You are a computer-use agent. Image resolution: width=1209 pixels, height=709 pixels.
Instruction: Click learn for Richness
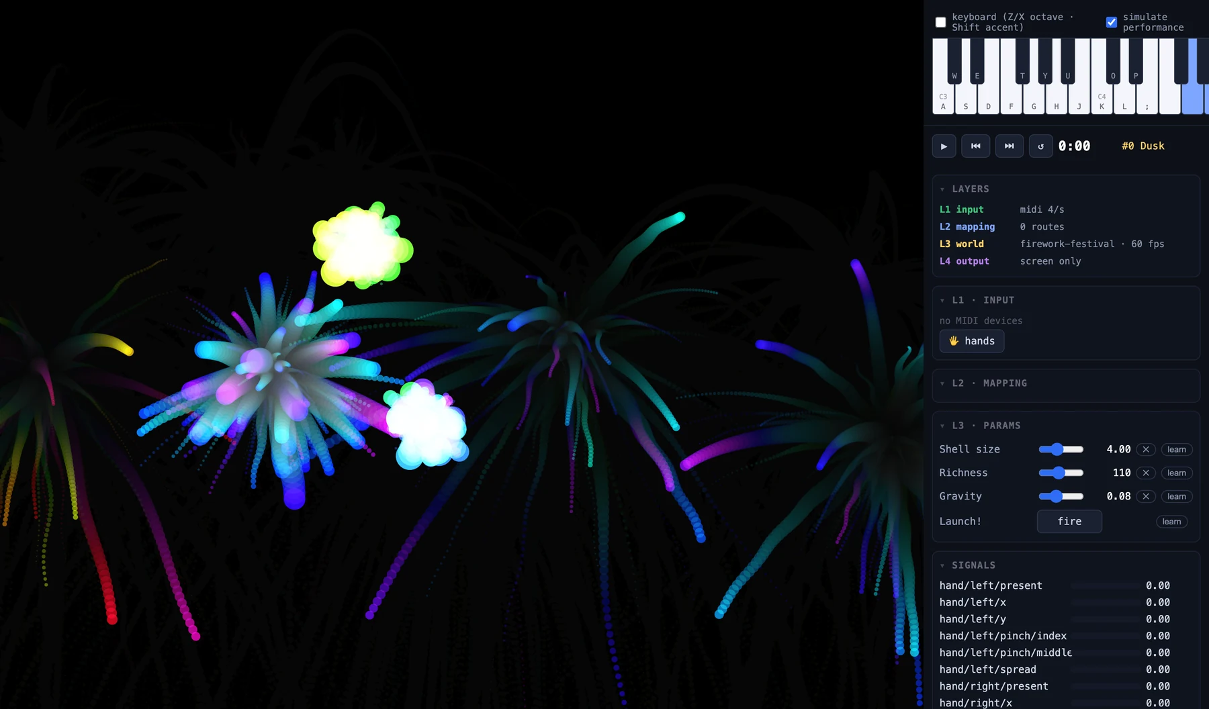tap(1176, 473)
